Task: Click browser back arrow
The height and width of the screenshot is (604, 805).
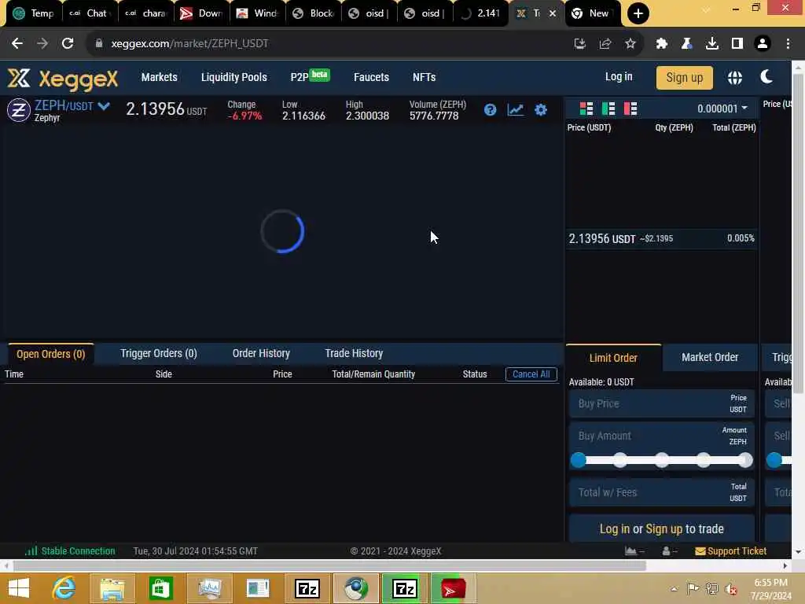Action: [x=17, y=44]
